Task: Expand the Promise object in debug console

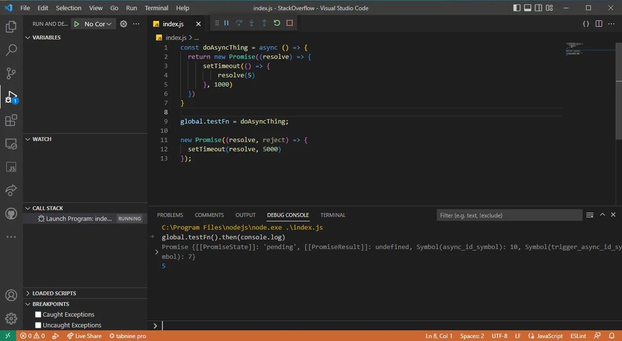Action: pyautogui.click(x=157, y=251)
